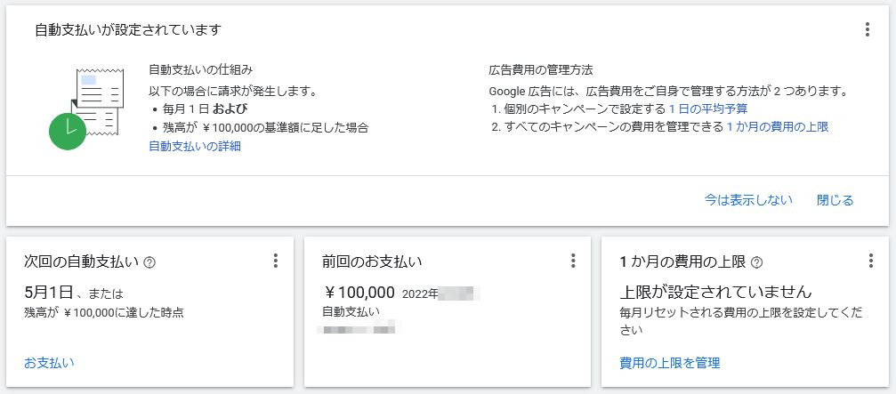Click the 上限が設定されていません status text
896x394 pixels.
(x=715, y=293)
